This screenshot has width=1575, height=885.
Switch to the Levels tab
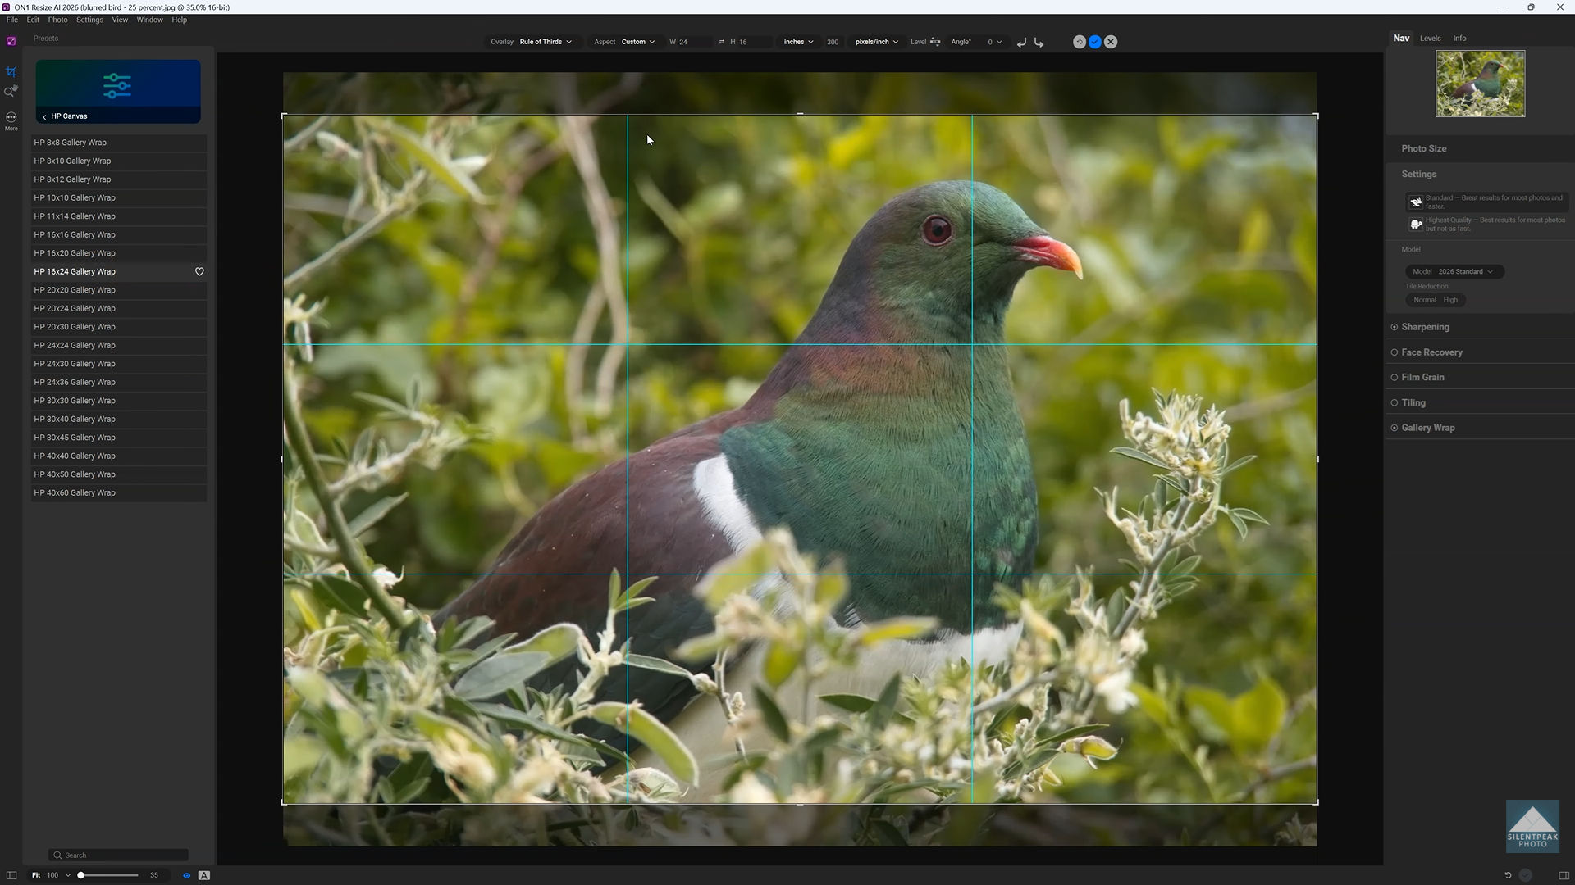pyautogui.click(x=1430, y=38)
